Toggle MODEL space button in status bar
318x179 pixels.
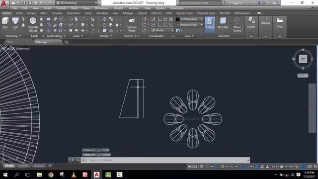click(192, 167)
